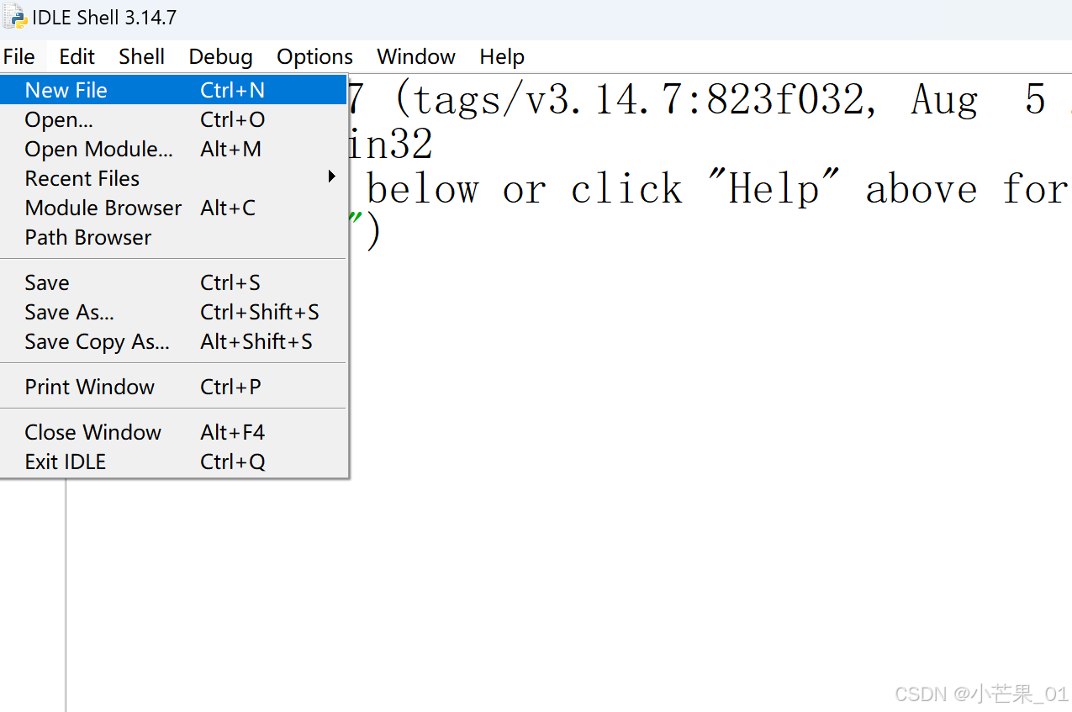The image size is (1072, 712).
Task: Open the Options menu
Action: point(314,56)
